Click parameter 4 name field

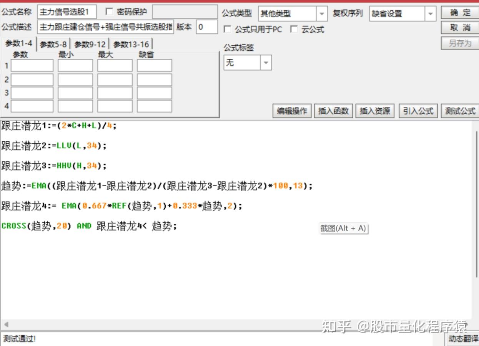pos(32,106)
